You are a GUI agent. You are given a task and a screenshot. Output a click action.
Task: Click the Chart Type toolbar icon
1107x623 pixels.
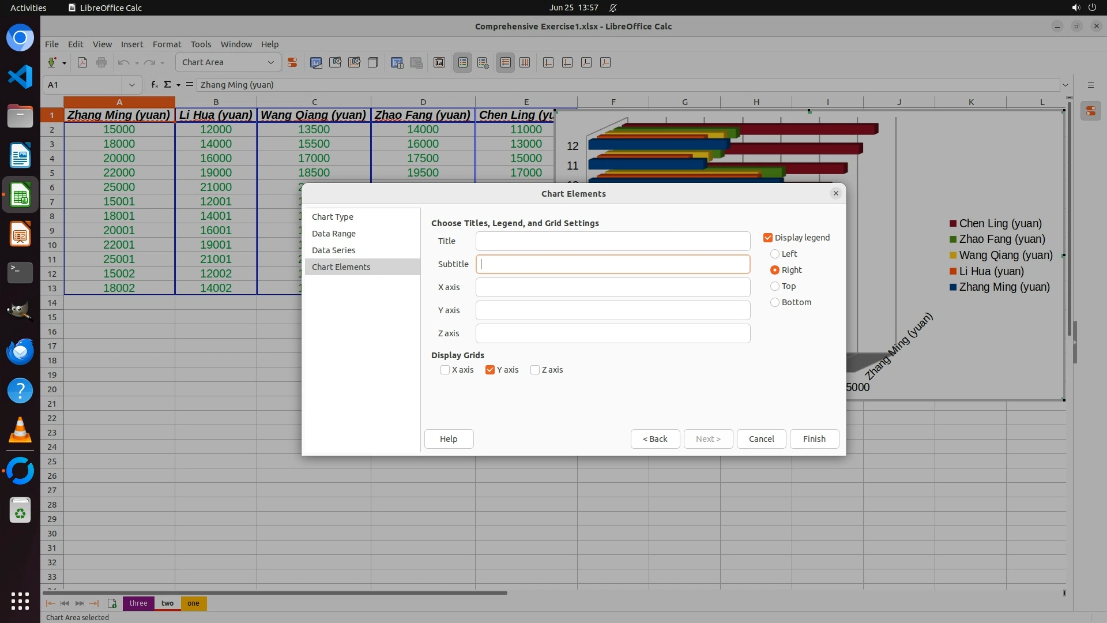coord(316,62)
